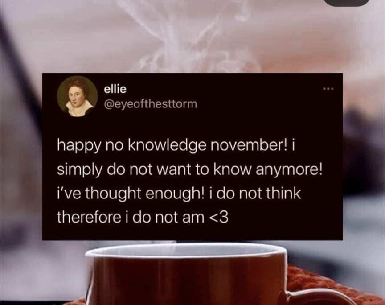The height and width of the screenshot is (305, 385).
Task: Open the three-dot more options menu
Action: click(x=328, y=88)
